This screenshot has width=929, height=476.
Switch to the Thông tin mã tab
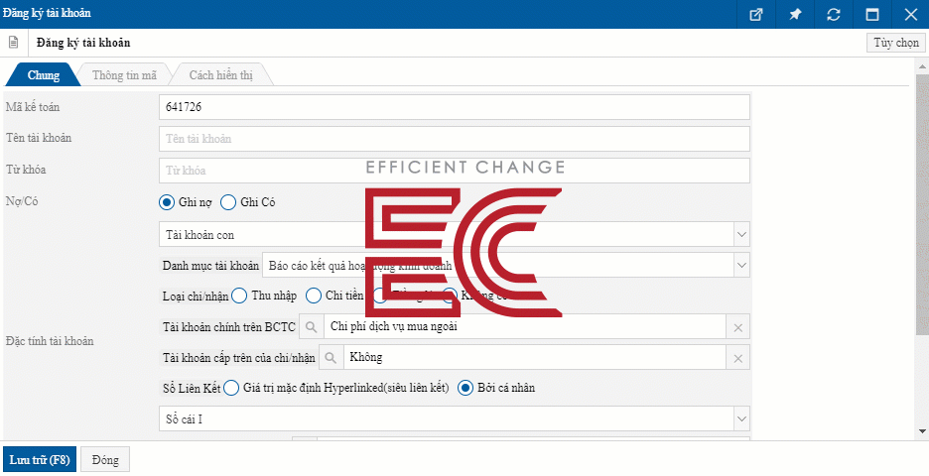[x=124, y=75]
